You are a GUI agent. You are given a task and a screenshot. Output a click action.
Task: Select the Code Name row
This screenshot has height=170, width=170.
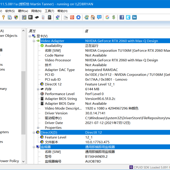click(x=105, y=55)
